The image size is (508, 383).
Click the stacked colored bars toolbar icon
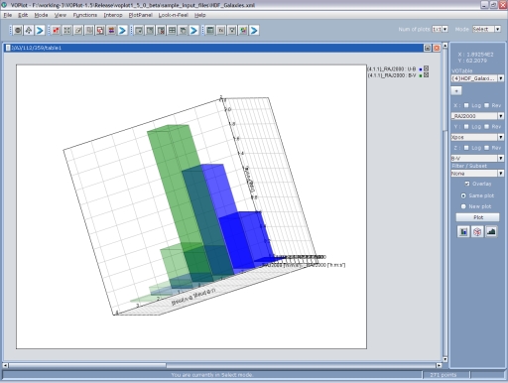111,31
